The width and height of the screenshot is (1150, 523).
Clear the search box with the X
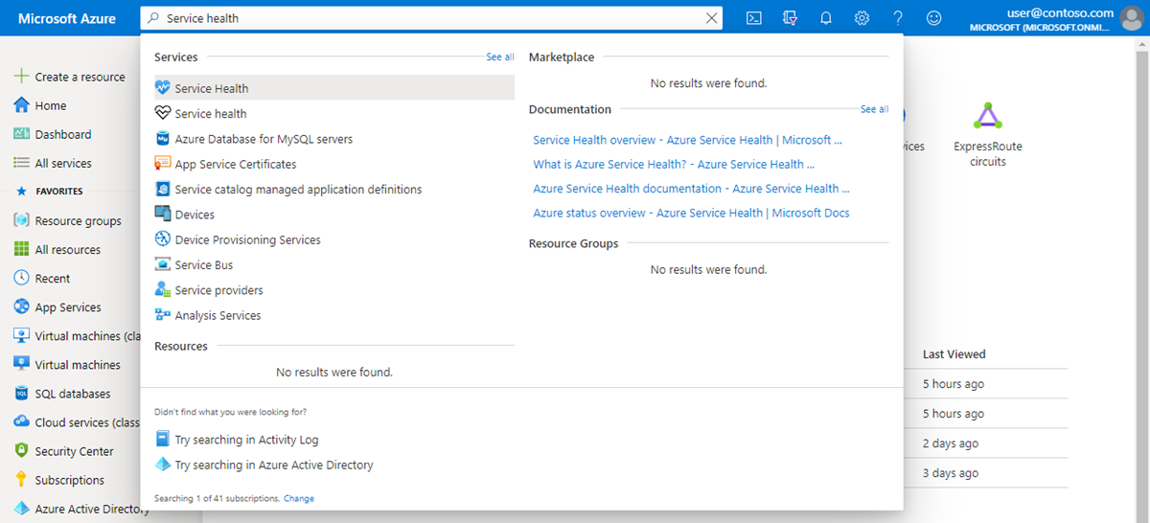(711, 18)
